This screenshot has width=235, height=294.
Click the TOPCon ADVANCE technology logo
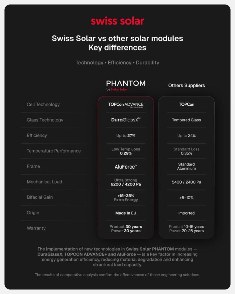click(126, 105)
